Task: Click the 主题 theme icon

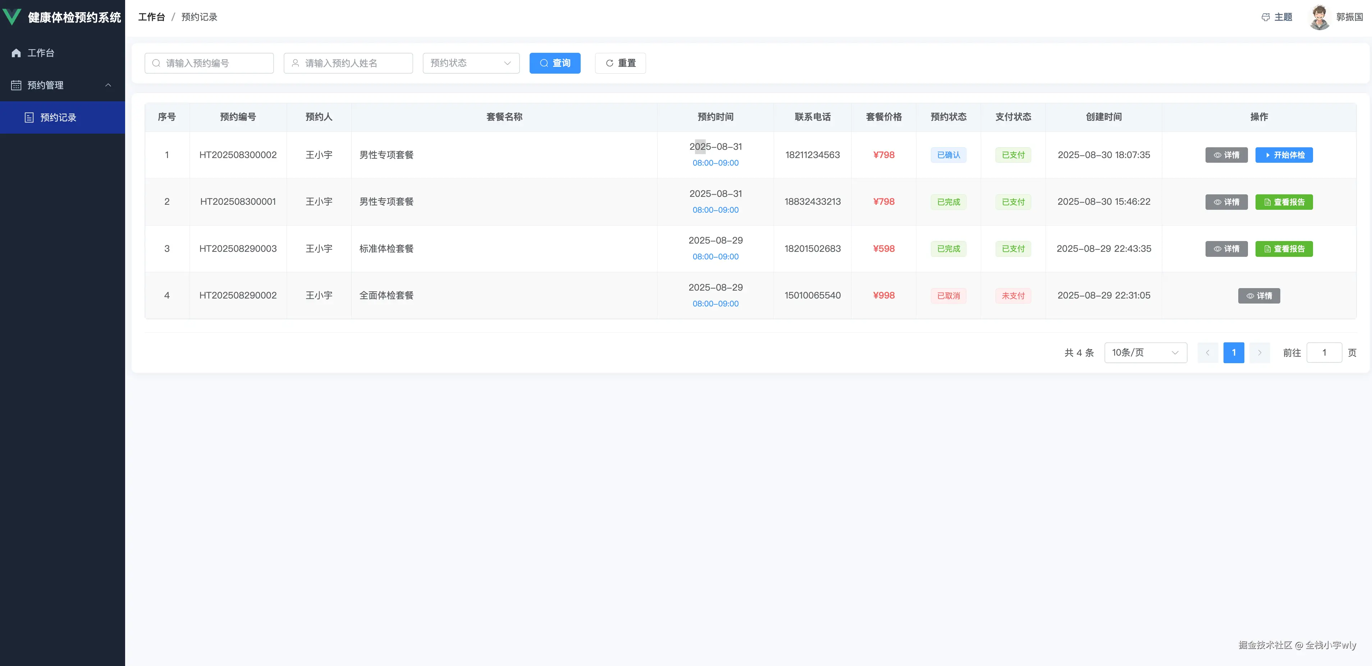Action: pyautogui.click(x=1266, y=17)
